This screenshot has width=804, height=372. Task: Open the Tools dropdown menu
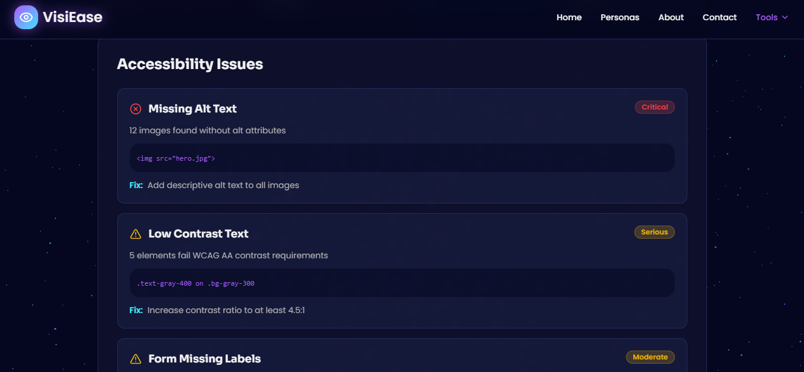pyautogui.click(x=772, y=17)
